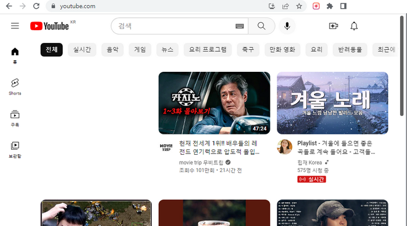Click the install app icon in the address bar
Image resolution: width=407 pixels, height=226 pixels.
click(272, 6)
